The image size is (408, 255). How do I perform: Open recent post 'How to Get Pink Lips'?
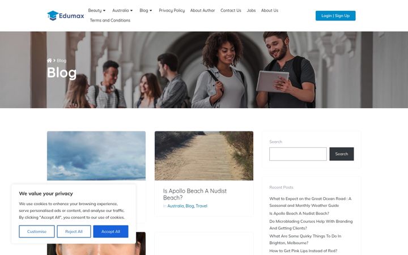point(303,251)
